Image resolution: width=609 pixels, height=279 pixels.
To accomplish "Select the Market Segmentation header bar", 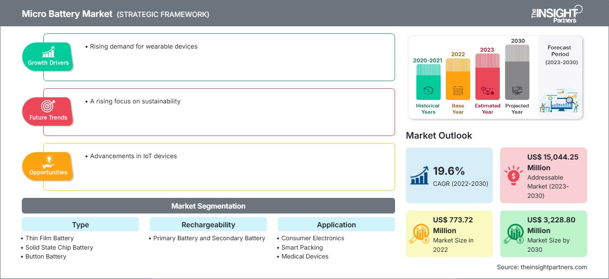I will coord(208,205).
